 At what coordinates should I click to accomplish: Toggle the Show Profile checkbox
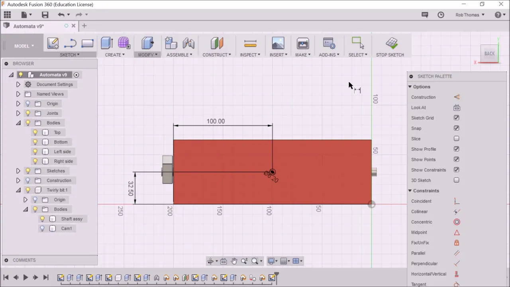click(457, 149)
